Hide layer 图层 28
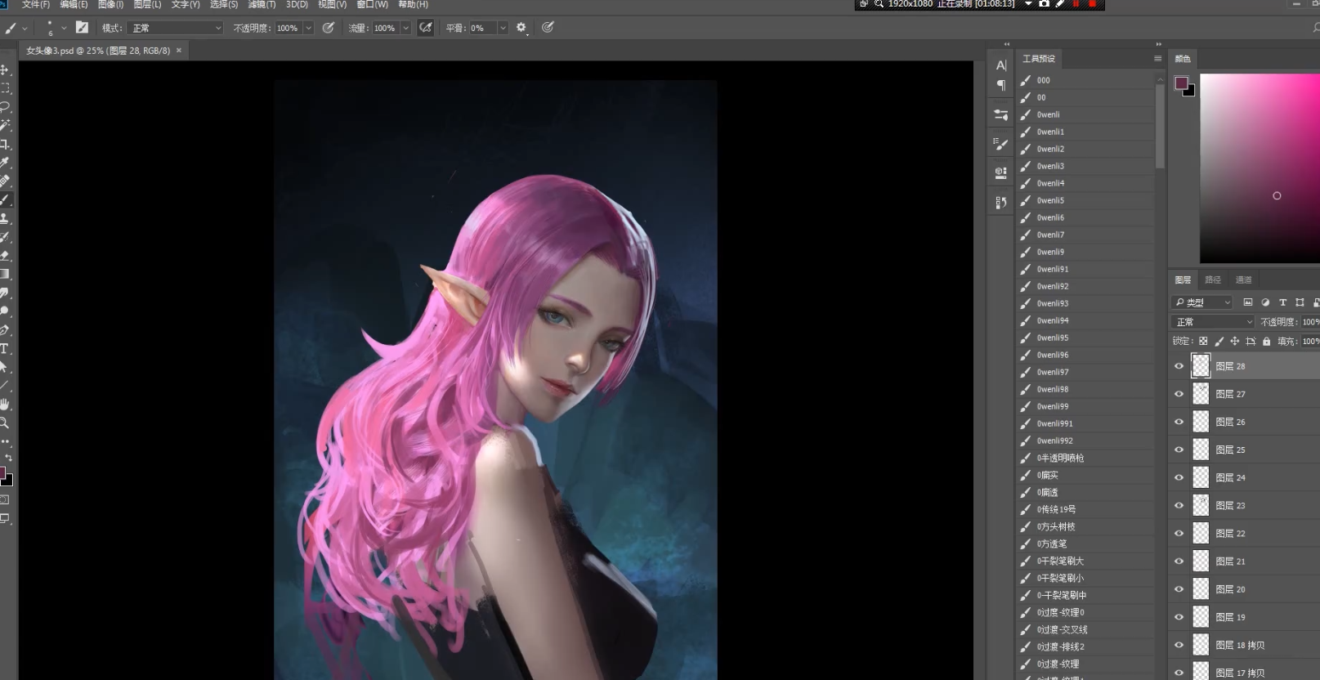Image resolution: width=1320 pixels, height=680 pixels. 1179,366
